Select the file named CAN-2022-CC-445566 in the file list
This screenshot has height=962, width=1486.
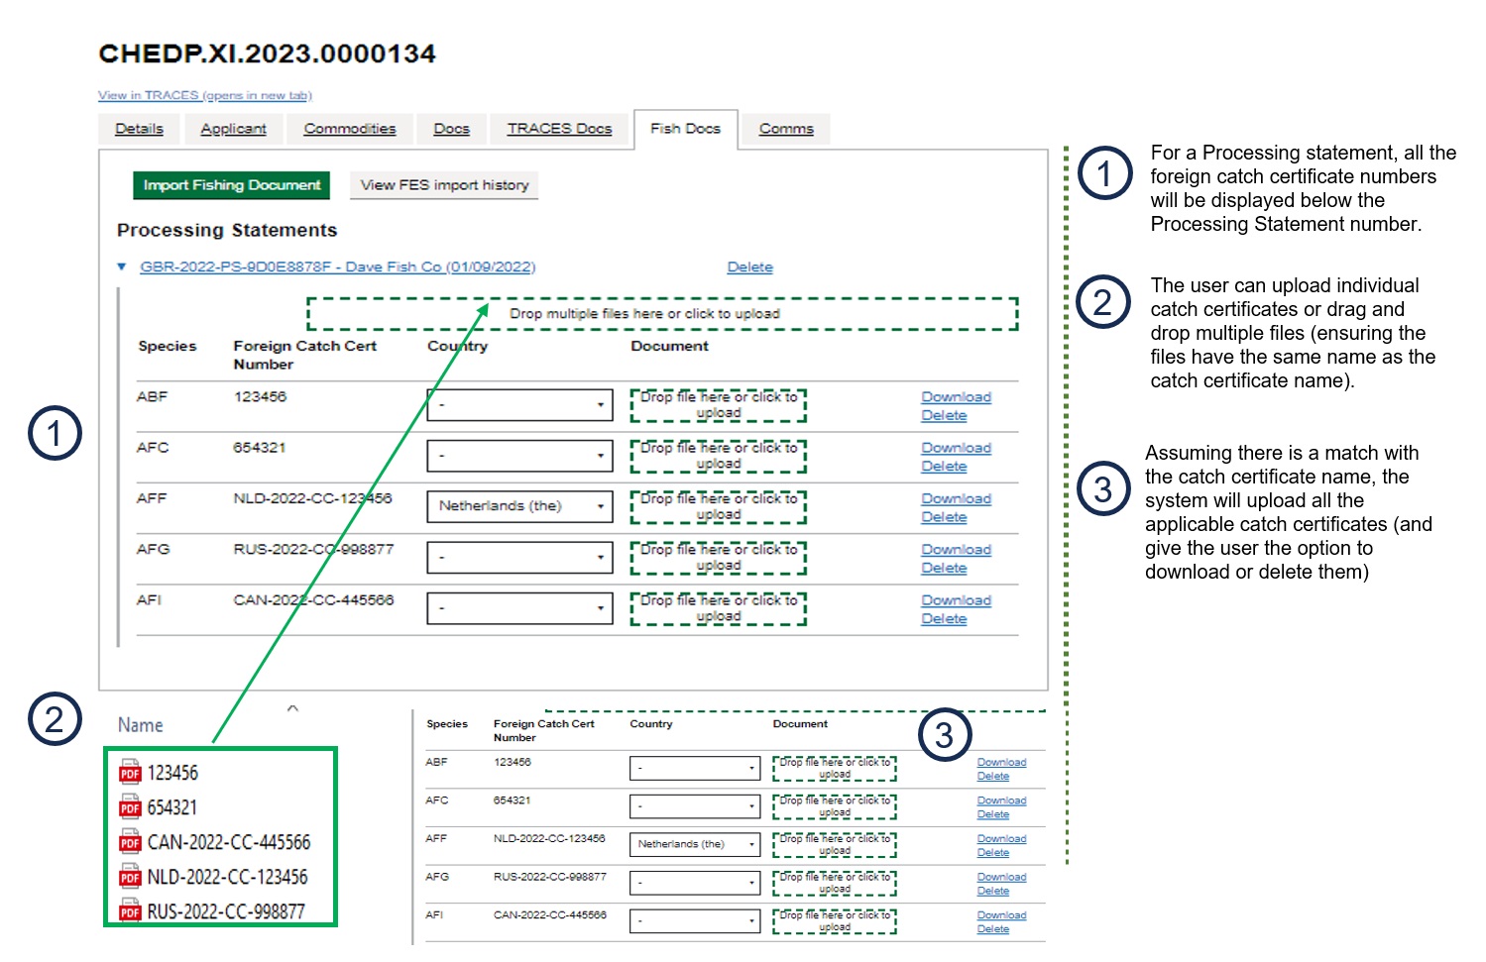(229, 842)
